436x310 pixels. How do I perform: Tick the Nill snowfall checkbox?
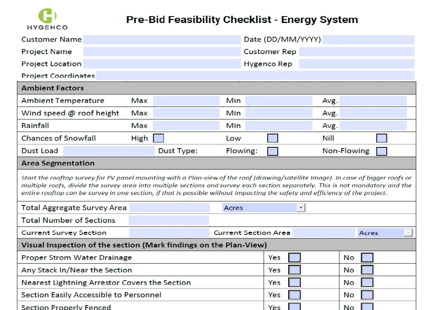coord(381,138)
